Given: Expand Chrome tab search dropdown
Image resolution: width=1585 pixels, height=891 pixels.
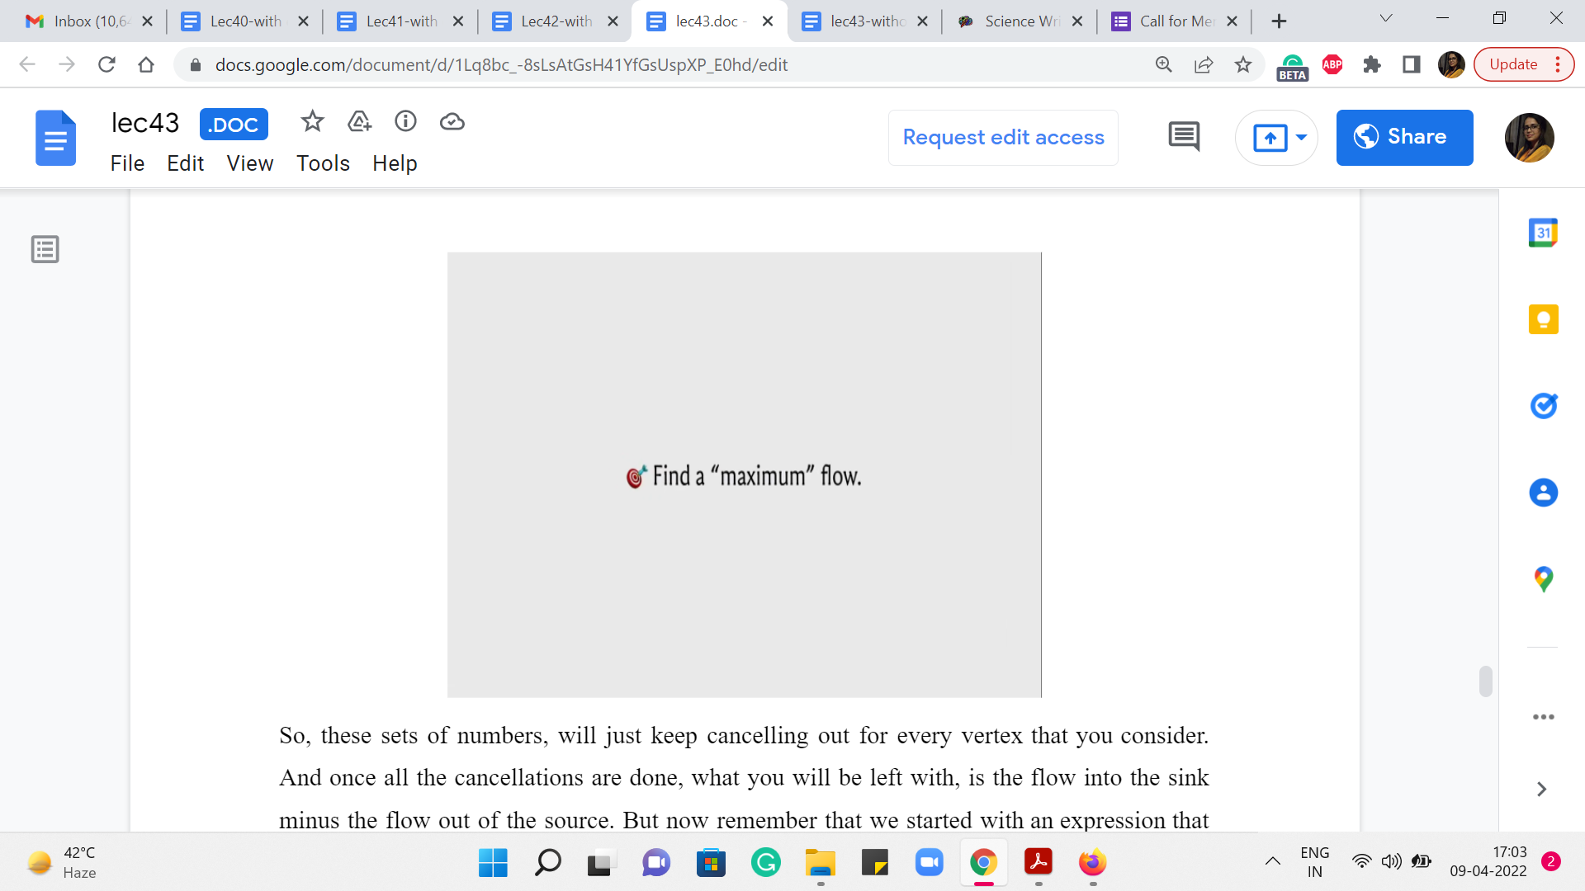Looking at the screenshot, I should tap(1386, 19).
